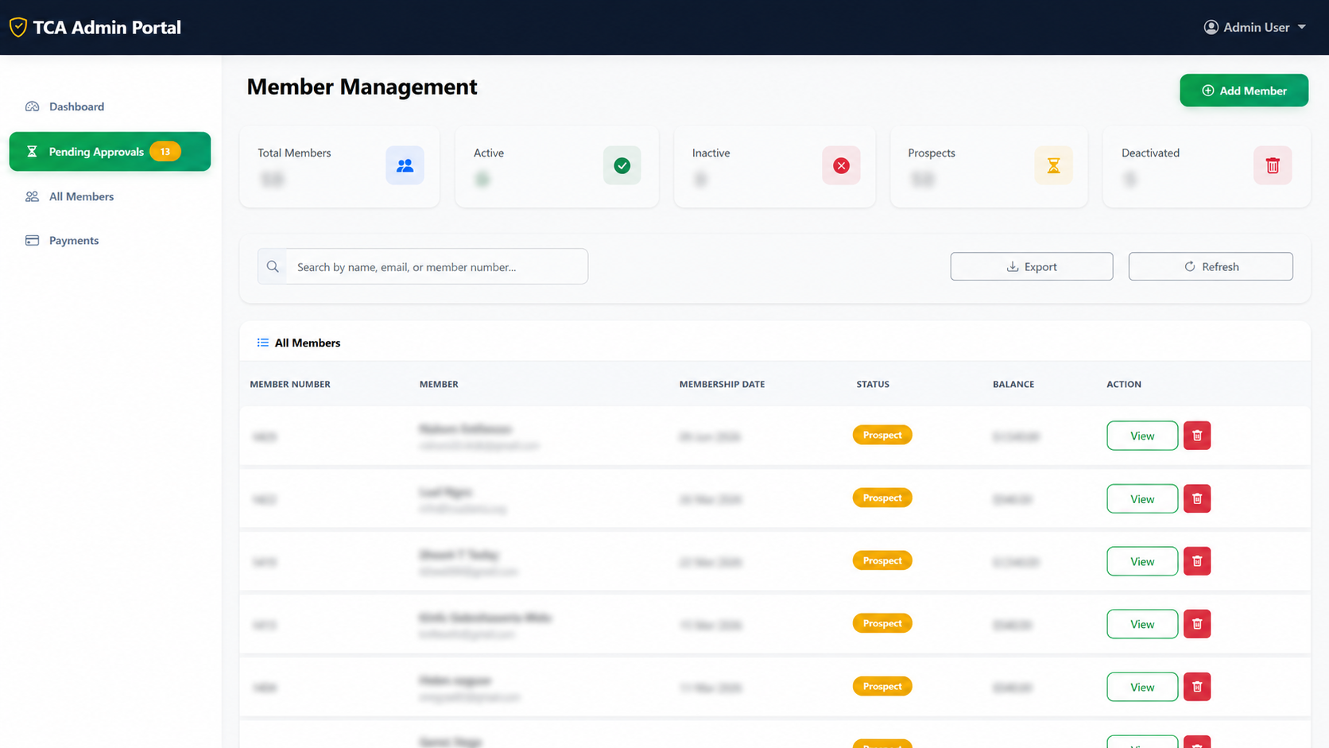Refresh the member list

tap(1211, 266)
